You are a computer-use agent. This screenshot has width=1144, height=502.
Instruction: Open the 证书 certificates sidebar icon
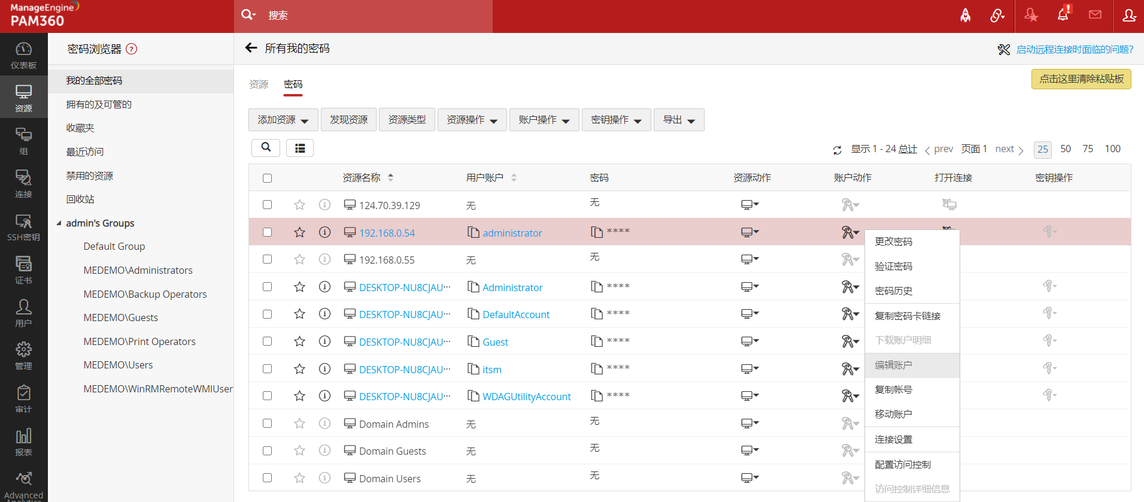23,270
